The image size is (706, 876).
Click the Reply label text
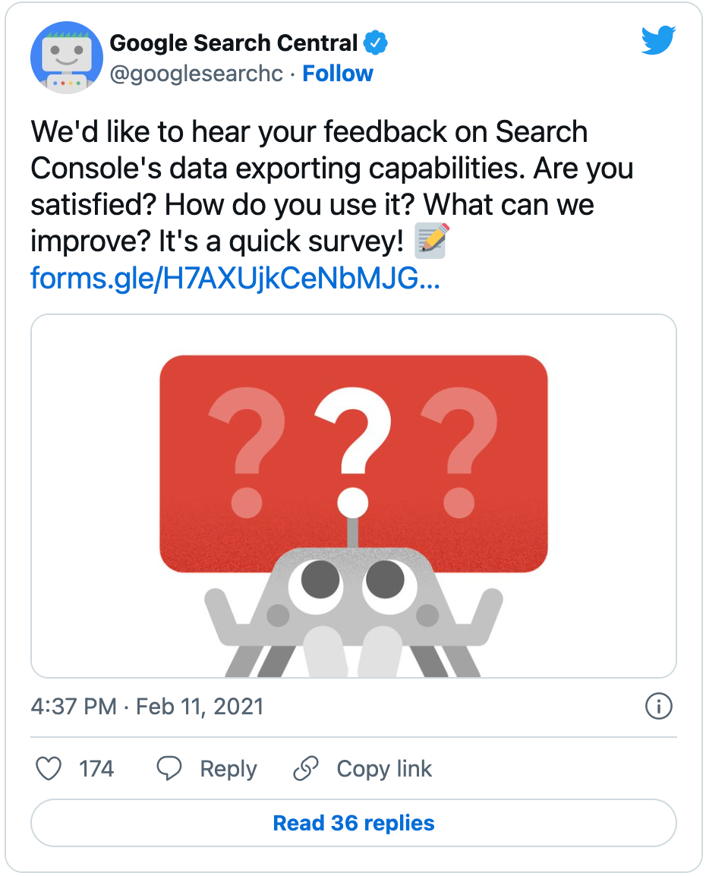point(229,769)
